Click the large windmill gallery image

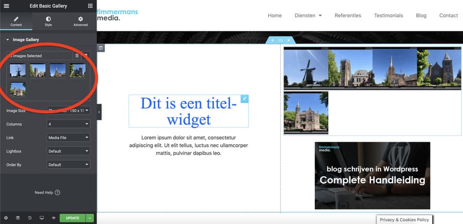coord(306,67)
